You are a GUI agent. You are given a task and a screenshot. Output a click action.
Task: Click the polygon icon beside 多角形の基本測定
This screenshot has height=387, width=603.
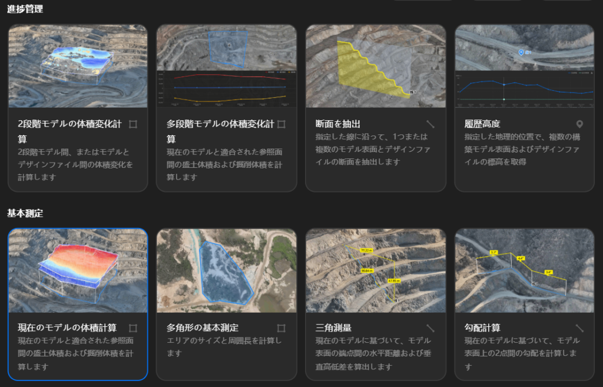click(x=281, y=328)
